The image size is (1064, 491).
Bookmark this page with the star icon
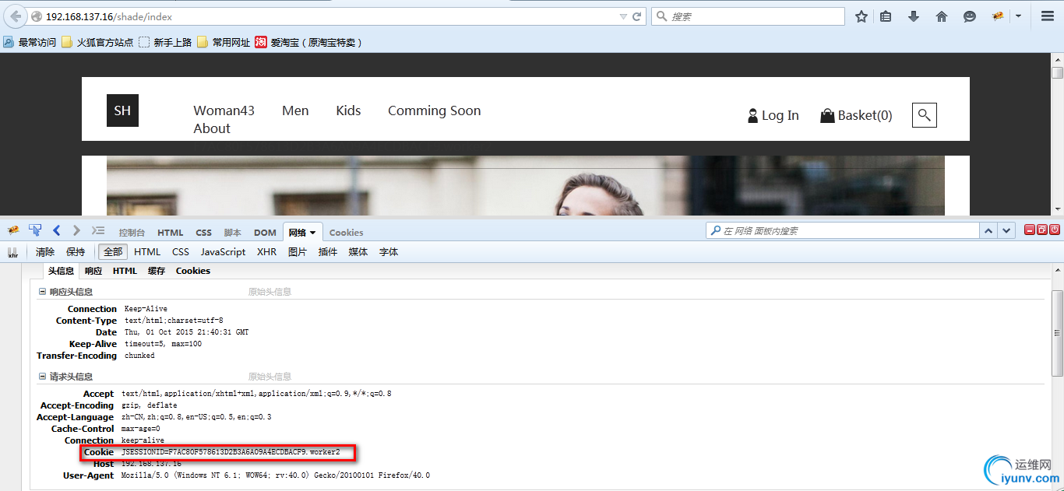pyautogui.click(x=861, y=16)
